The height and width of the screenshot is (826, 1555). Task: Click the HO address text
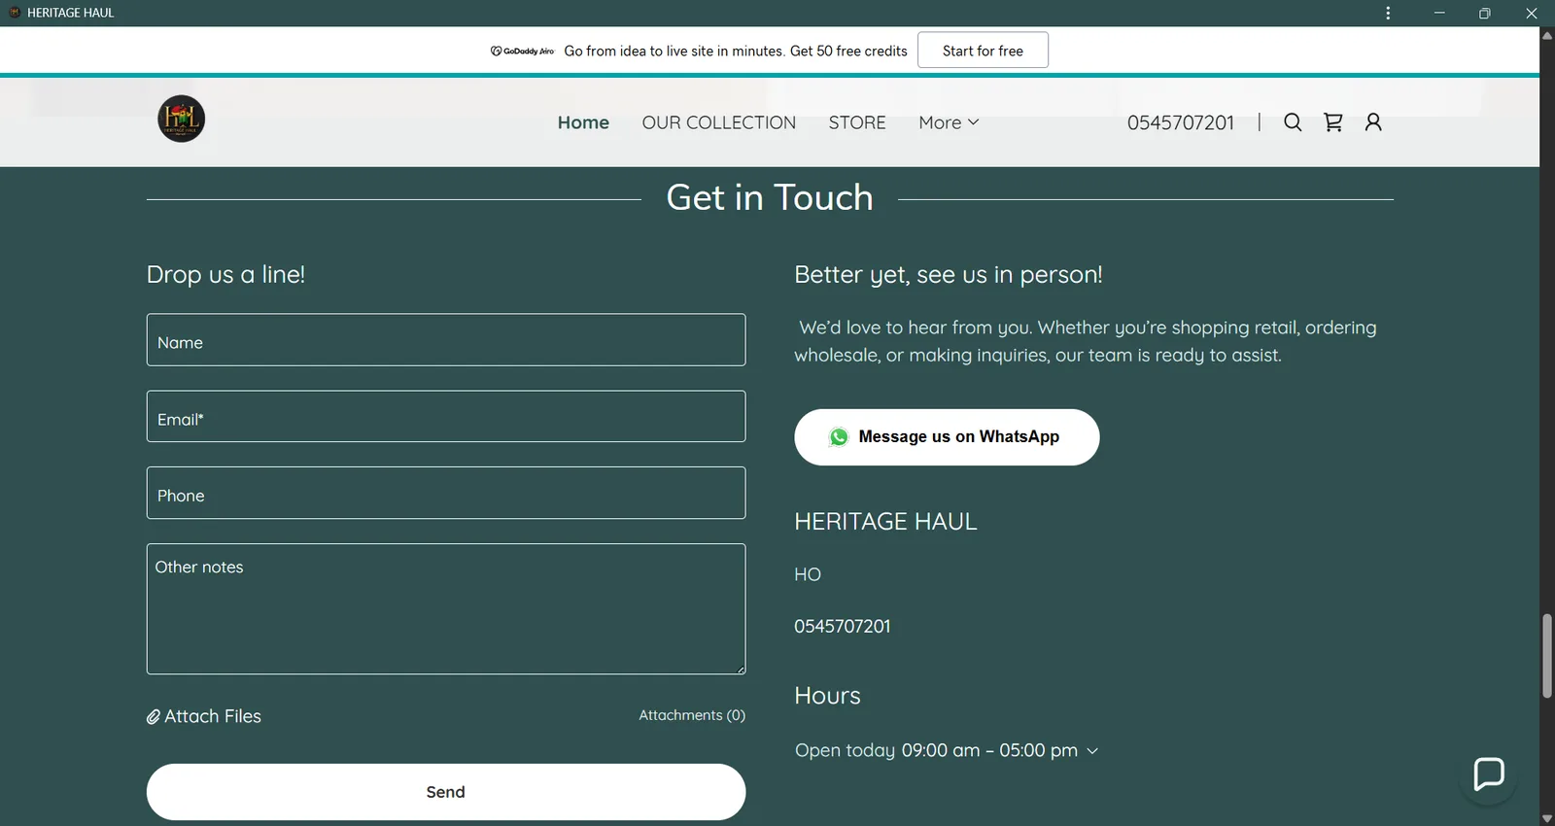pos(808,574)
